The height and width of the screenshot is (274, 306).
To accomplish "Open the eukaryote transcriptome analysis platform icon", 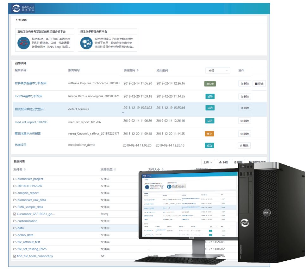I will (x=23, y=43).
